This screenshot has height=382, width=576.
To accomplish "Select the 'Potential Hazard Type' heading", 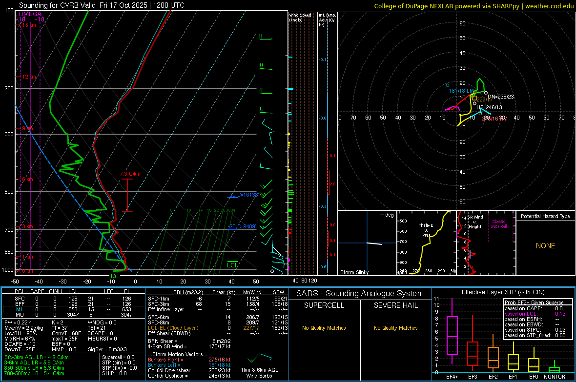I will pos(545,216).
